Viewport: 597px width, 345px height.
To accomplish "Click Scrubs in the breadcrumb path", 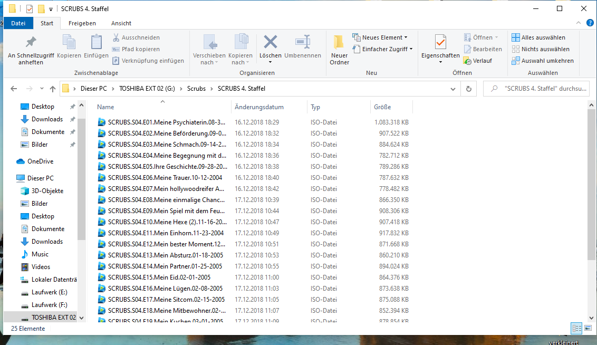I will pyautogui.click(x=196, y=89).
